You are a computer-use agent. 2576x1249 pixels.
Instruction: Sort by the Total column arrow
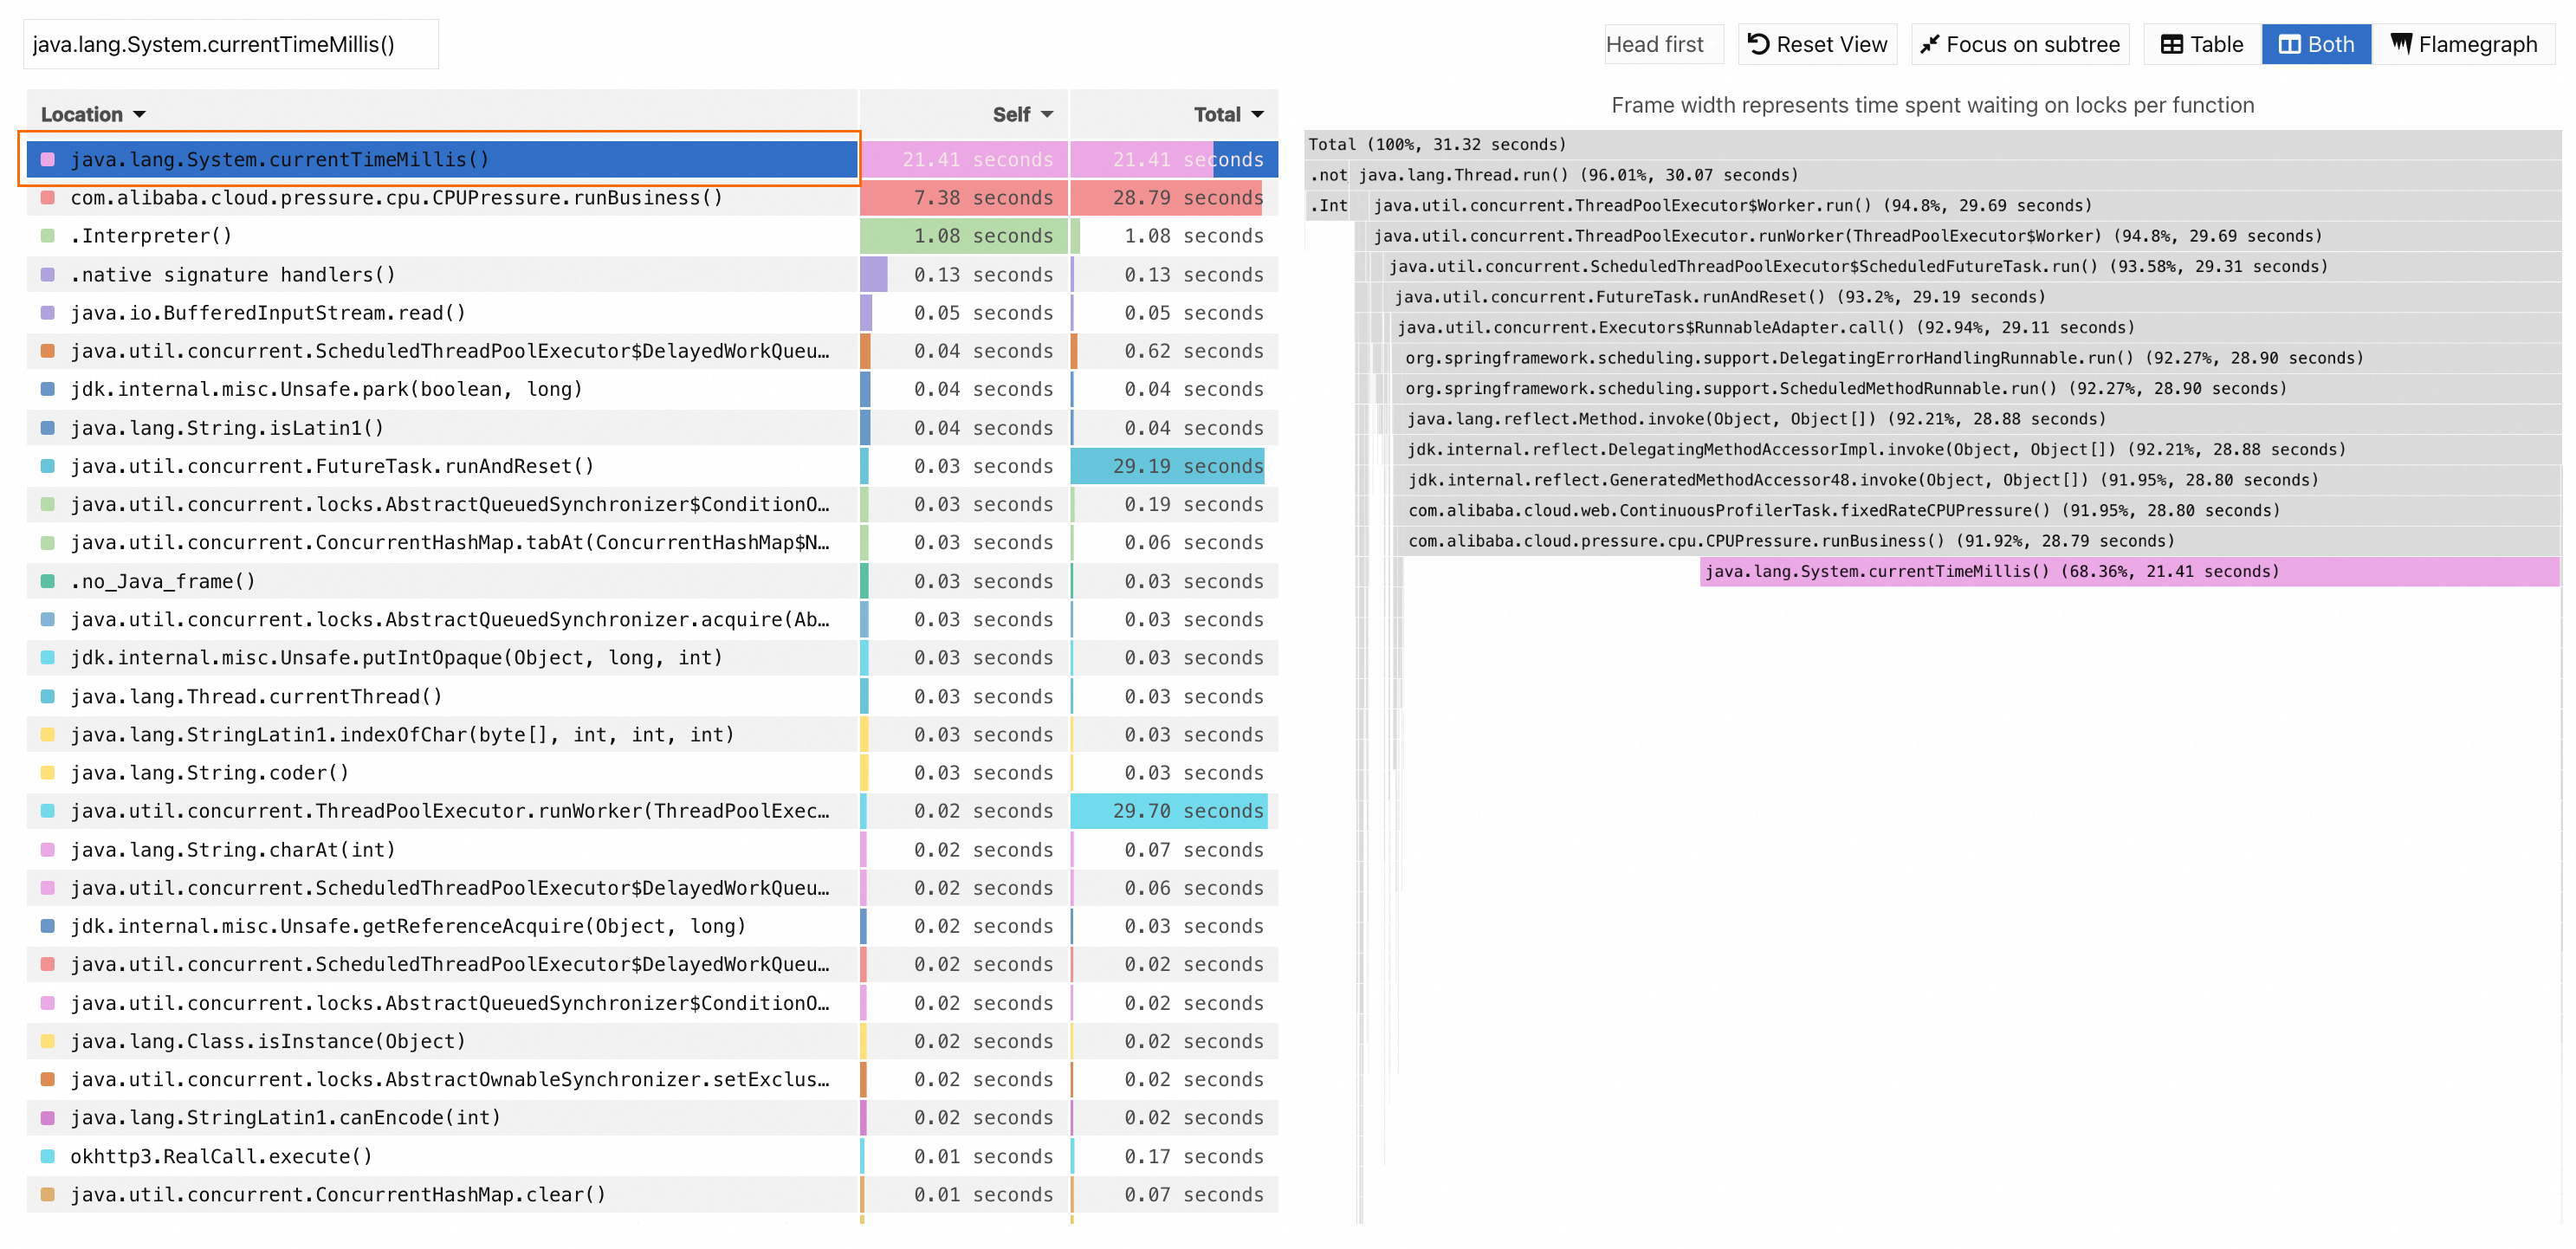coord(1257,114)
